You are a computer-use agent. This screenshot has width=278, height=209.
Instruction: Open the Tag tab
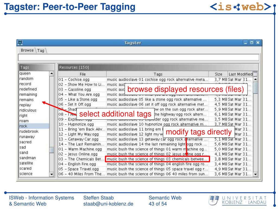pos(41,50)
